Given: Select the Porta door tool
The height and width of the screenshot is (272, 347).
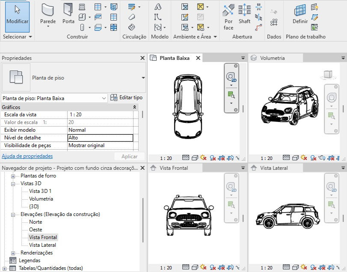Looking at the screenshot, I should pos(68,14).
